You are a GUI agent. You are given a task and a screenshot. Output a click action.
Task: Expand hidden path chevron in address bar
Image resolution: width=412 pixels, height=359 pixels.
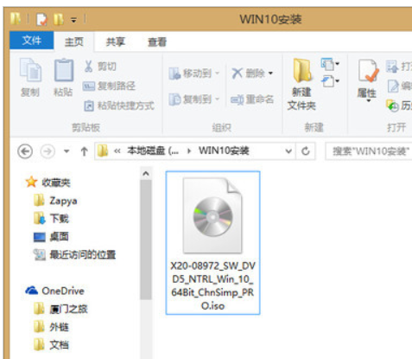(117, 151)
